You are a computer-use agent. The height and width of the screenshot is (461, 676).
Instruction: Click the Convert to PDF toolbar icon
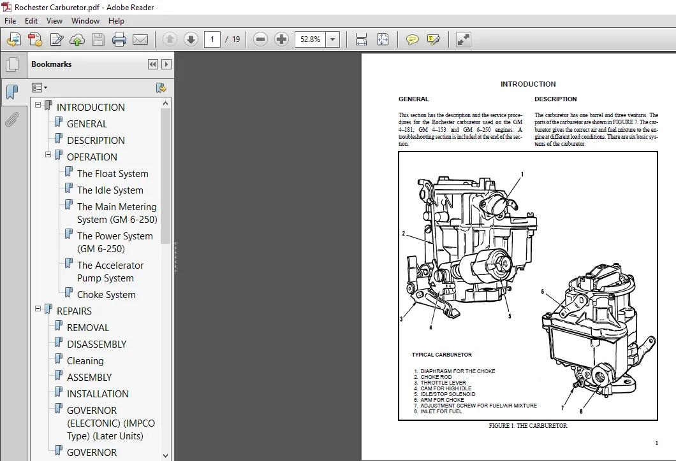(x=35, y=39)
